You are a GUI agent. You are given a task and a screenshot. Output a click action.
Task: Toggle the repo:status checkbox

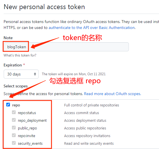(14, 112)
